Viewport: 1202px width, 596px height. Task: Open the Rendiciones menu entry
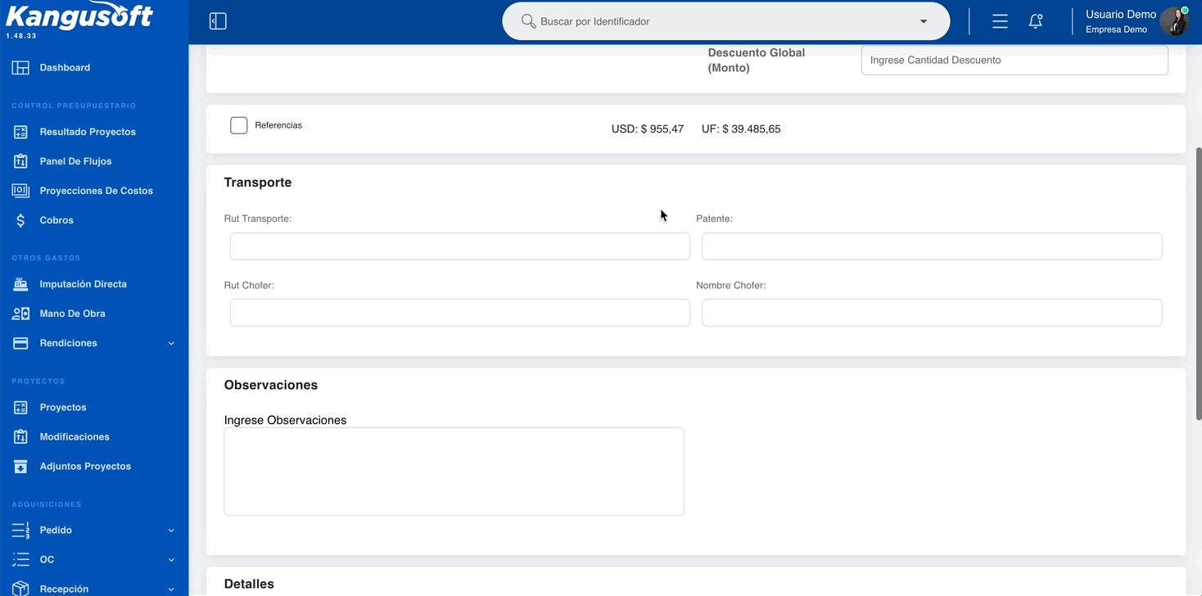click(x=68, y=343)
